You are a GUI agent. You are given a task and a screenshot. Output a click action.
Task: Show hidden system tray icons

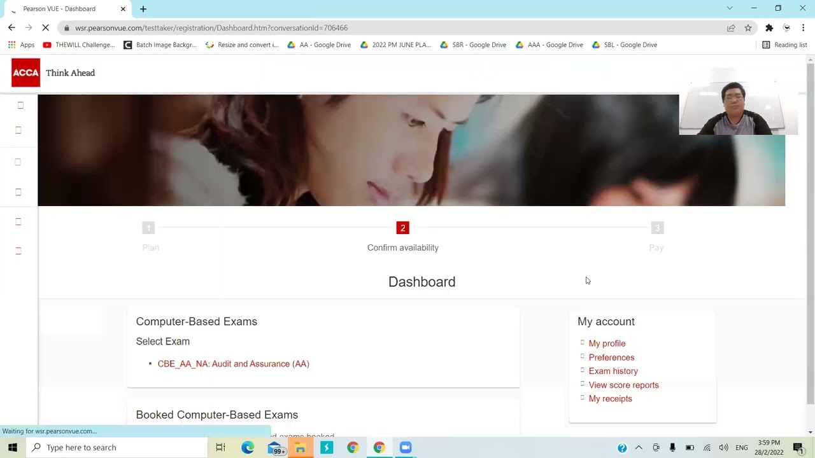pyautogui.click(x=639, y=448)
